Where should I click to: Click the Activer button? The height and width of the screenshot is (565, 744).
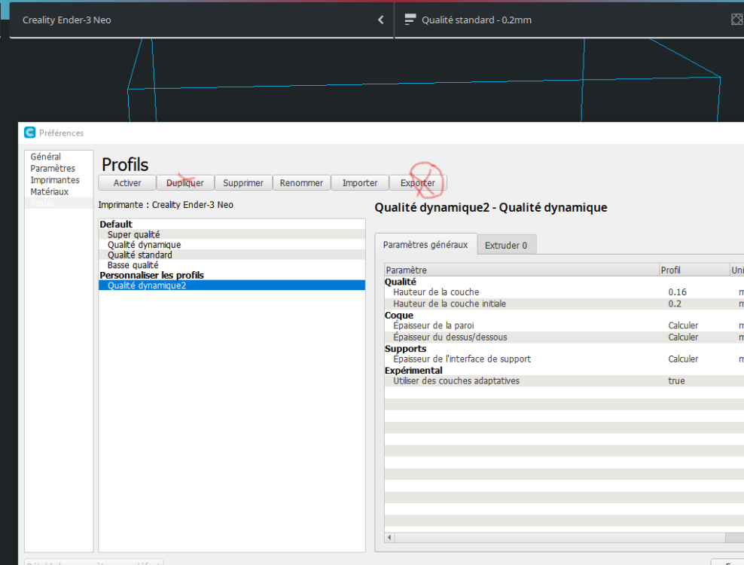click(127, 183)
